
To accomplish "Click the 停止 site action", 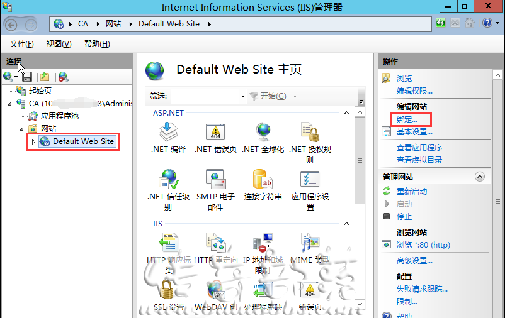I will pyautogui.click(x=404, y=216).
